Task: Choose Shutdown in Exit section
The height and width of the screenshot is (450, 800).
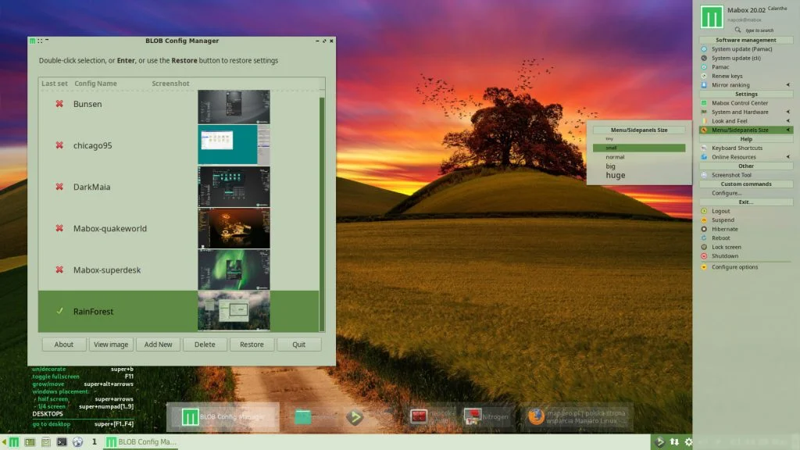Action: [x=724, y=256]
